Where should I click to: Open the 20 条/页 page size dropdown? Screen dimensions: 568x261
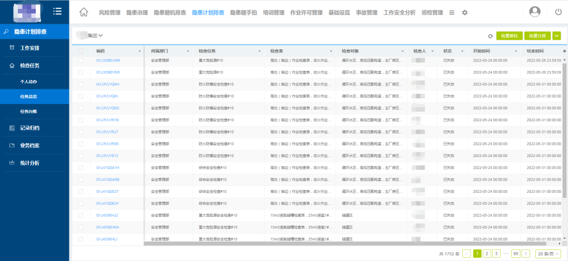click(x=549, y=254)
